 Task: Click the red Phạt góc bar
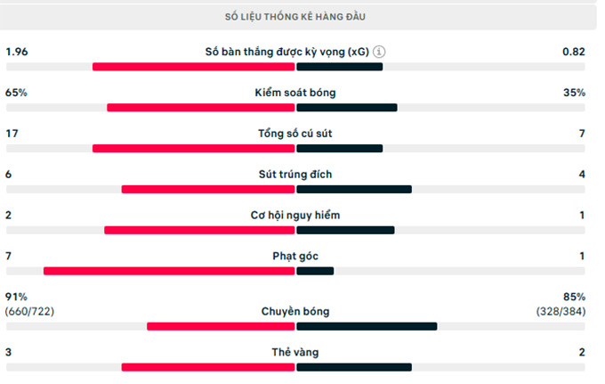(x=169, y=271)
